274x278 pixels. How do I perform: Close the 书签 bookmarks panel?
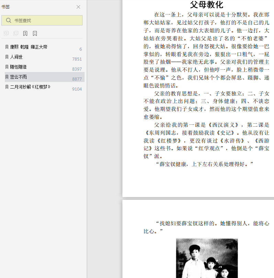click(78, 7)
